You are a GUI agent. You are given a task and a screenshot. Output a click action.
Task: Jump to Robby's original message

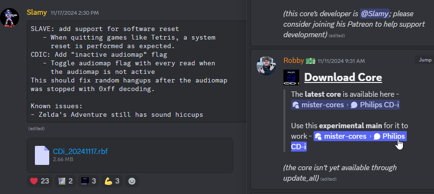(425, 60)
